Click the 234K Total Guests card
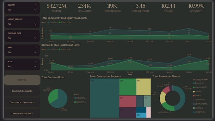 pyautogui.click(x=84, y=8)
